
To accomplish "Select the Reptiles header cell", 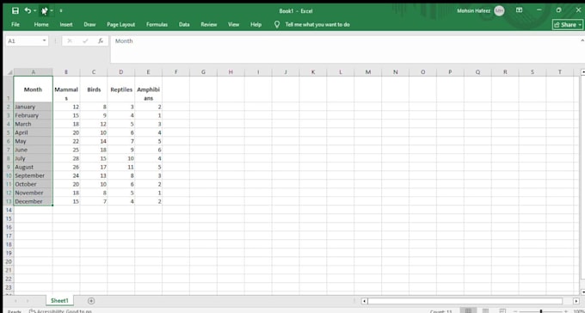I will click(121, 89).
